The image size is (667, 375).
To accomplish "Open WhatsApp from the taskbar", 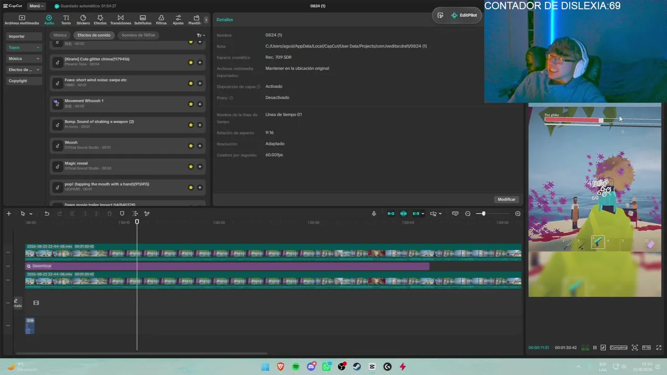I will [326, 367].
